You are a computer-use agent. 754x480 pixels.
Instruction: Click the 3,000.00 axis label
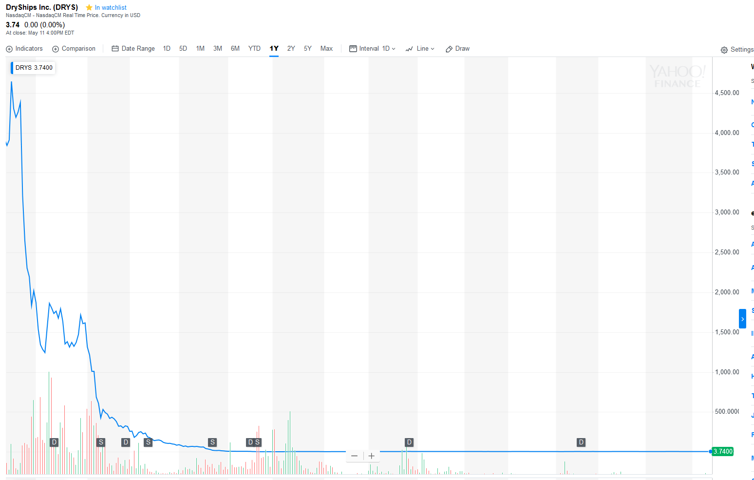click(x=727, y=212)
